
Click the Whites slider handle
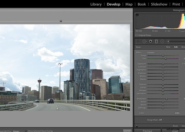(163, 76)
